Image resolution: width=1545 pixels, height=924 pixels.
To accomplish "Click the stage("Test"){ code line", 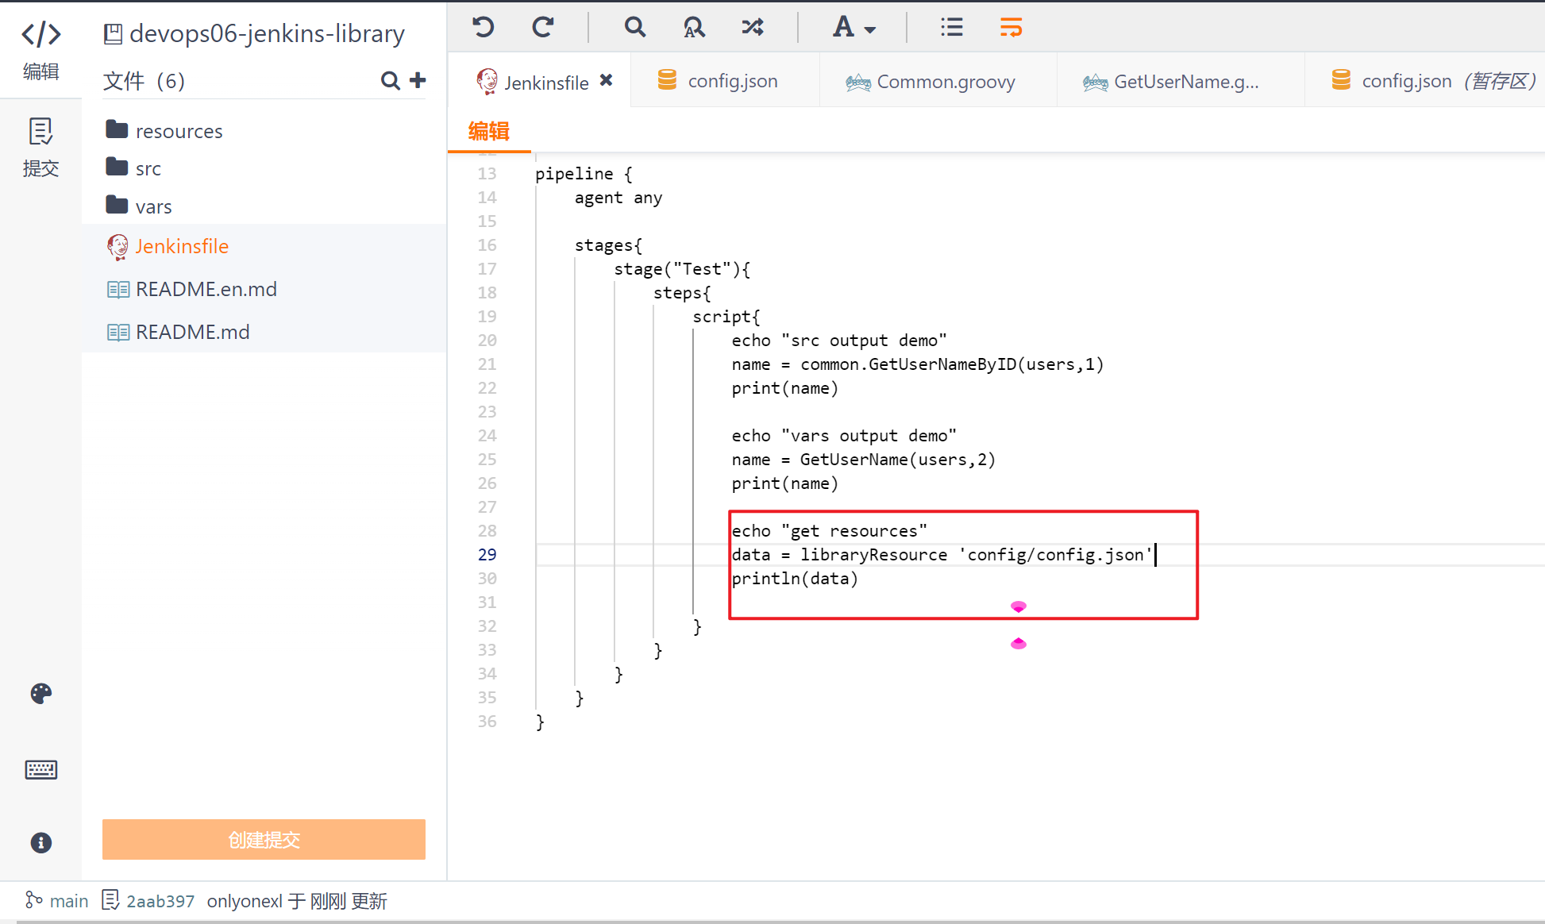I will tap(681, 269).
